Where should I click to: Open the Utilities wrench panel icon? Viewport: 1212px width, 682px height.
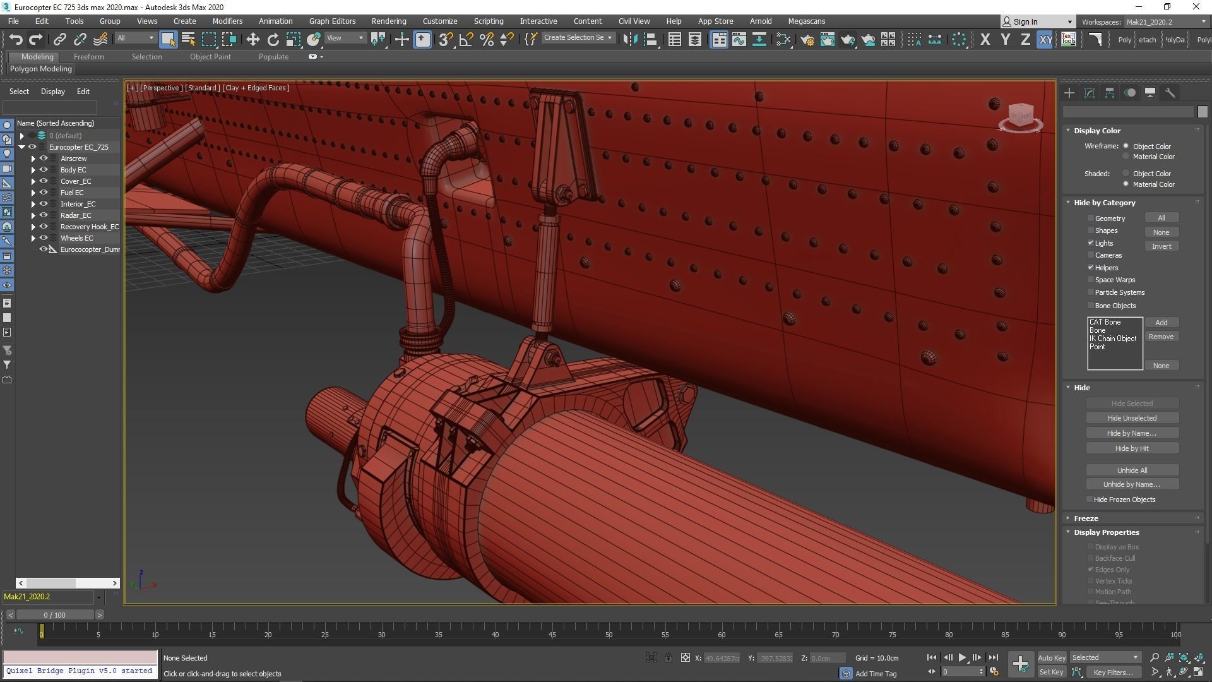point(1170,93)
